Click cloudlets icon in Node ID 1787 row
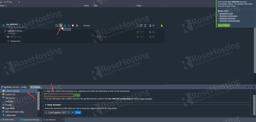 (x=138, y=37)
